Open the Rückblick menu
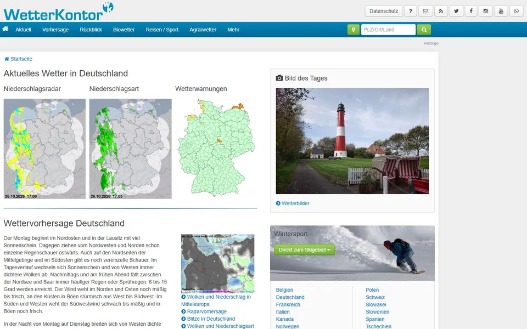The image size is (527, 329). coord(91,30)
